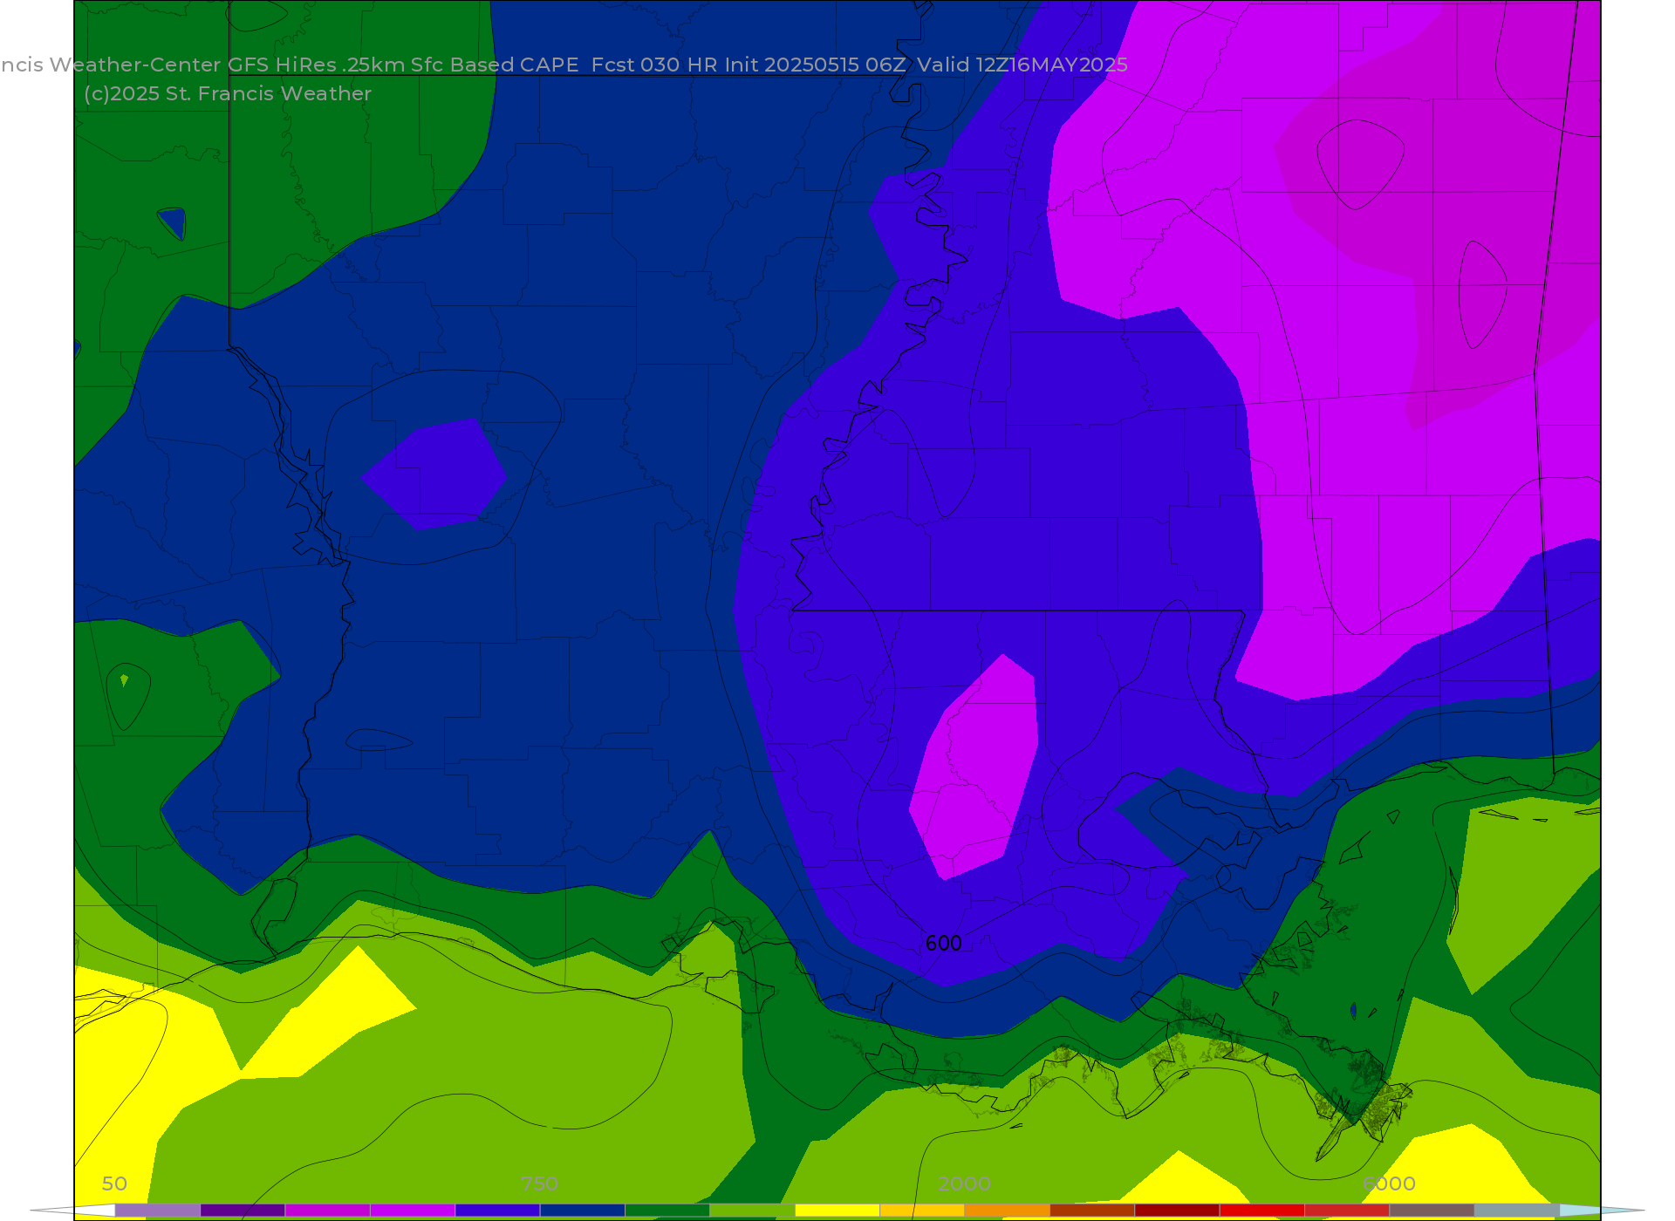
Task: Click the light blue right arrow end of the color bar
Action: (1602, 1211)
